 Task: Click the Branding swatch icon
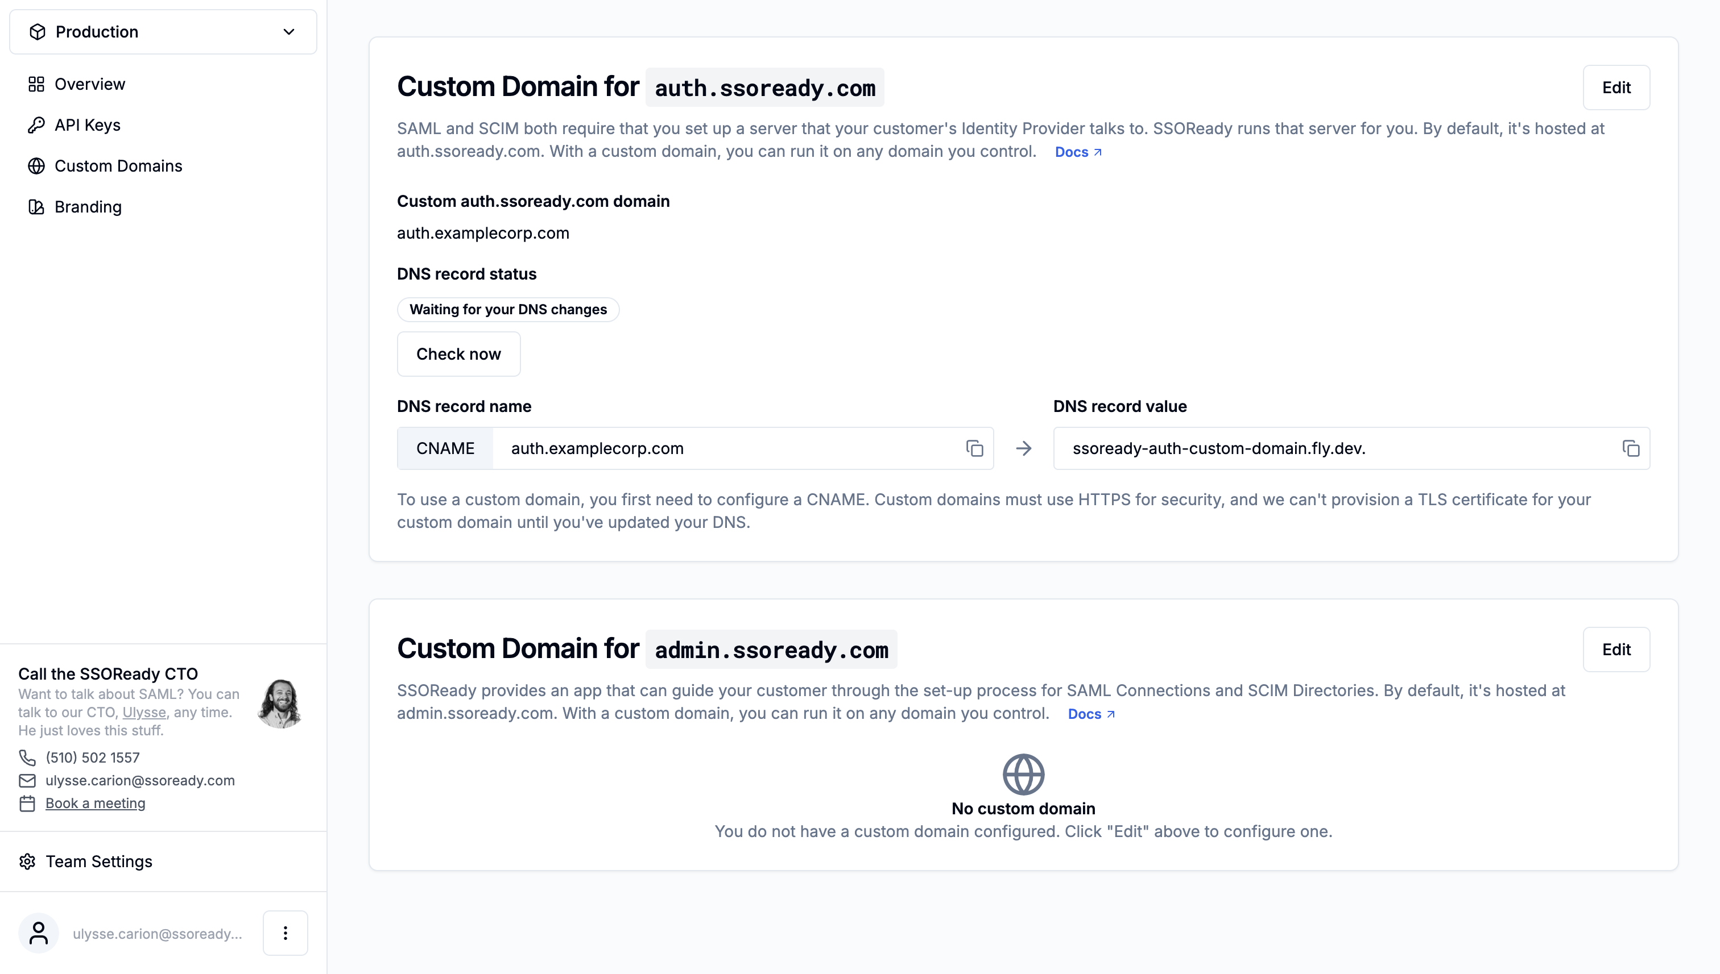(37, 207)
